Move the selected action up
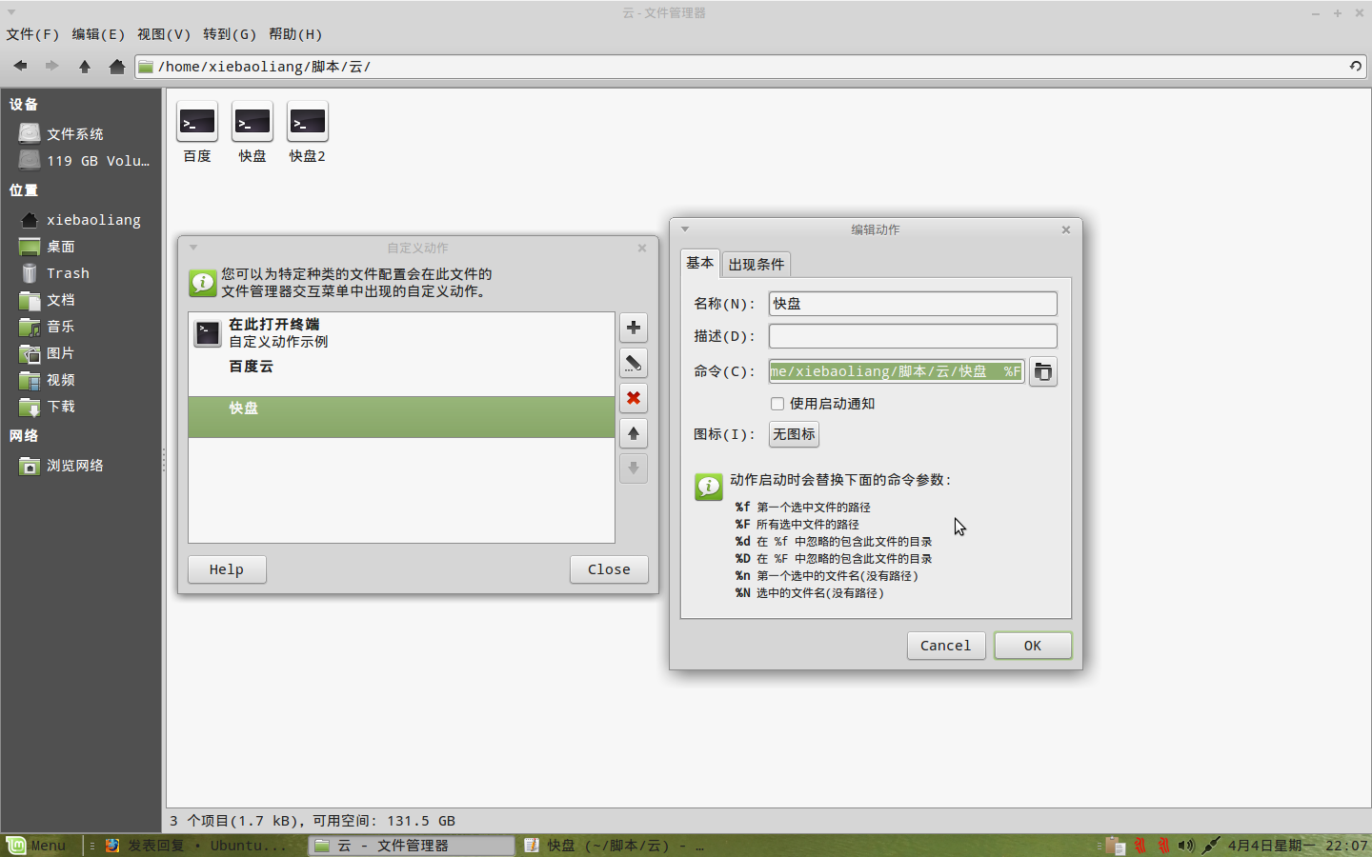 pyautogui.click(x=634, y=433)
